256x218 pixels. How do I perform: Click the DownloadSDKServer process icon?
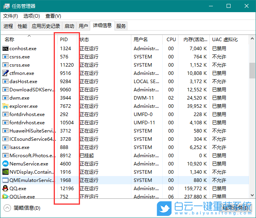coord(5,89)
